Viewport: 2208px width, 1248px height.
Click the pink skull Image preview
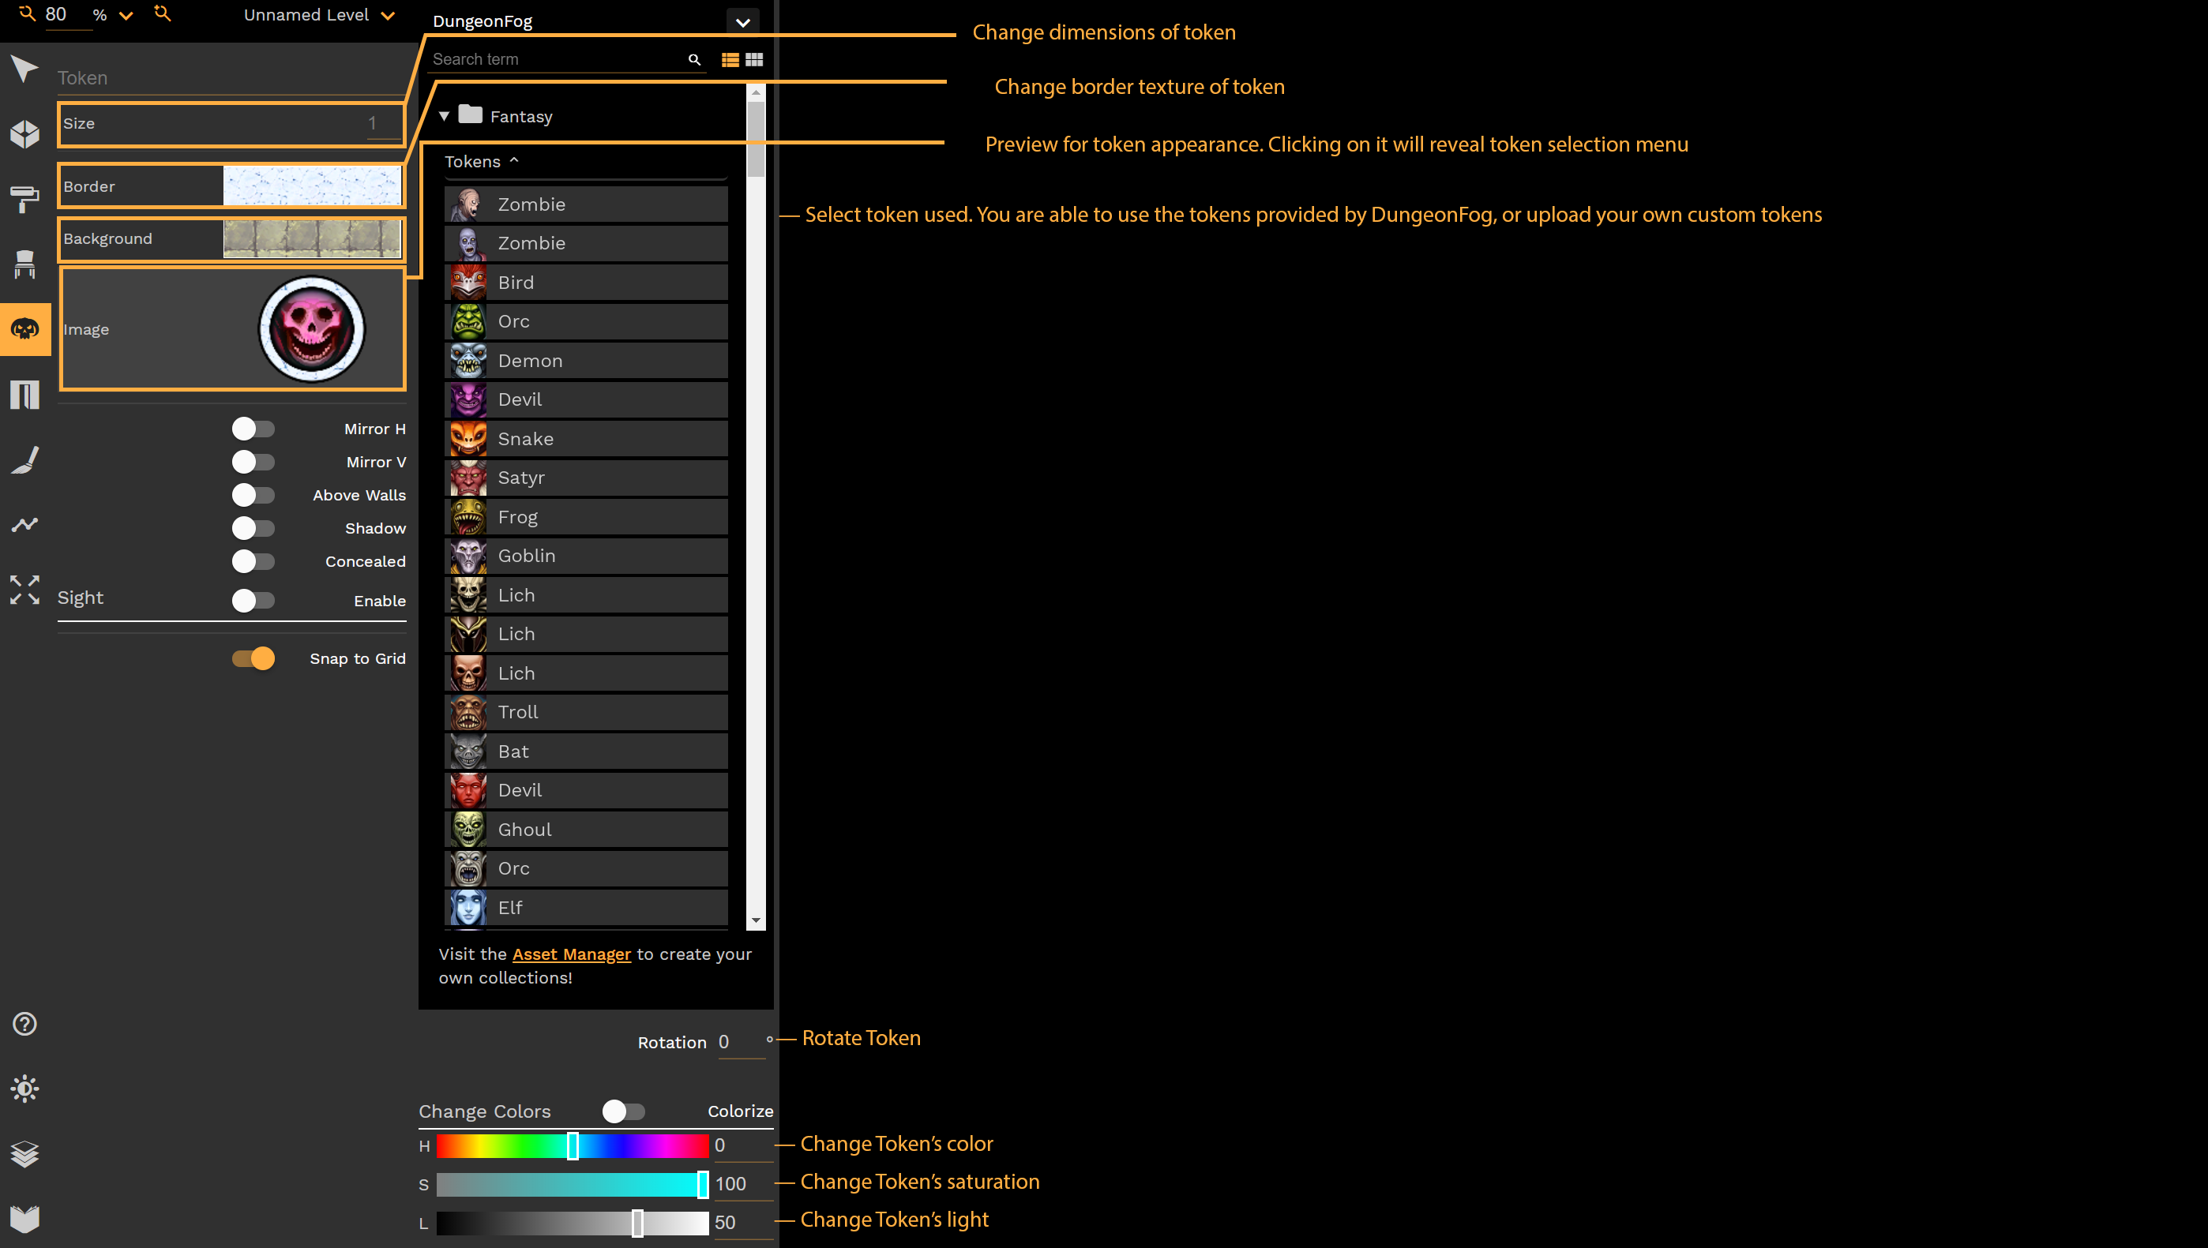coord(312,329)
